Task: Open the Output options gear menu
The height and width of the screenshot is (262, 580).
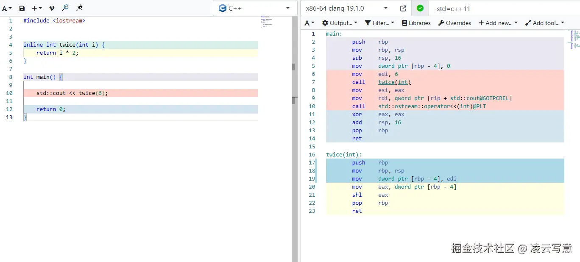Action: [x=340, y=23]
